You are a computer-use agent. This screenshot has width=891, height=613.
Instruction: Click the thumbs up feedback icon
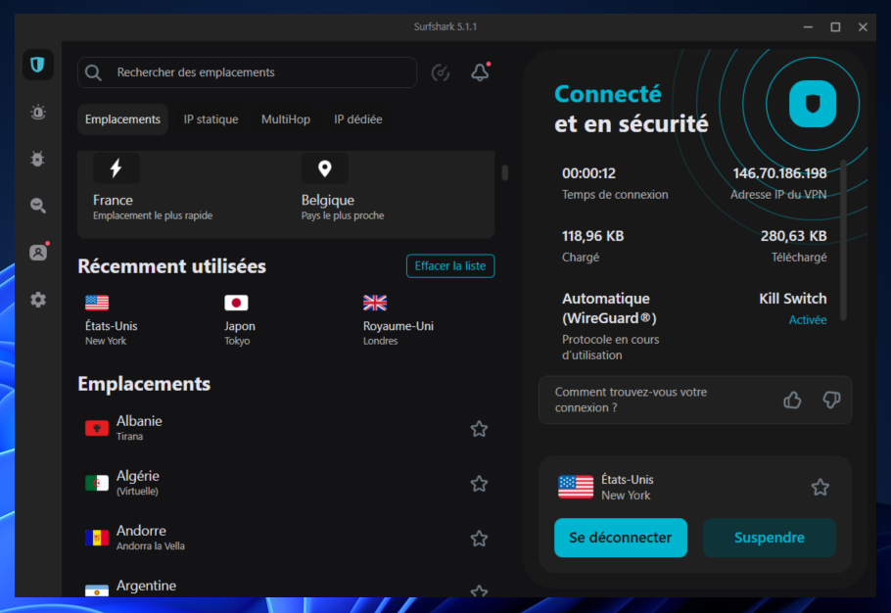point(792,400)
